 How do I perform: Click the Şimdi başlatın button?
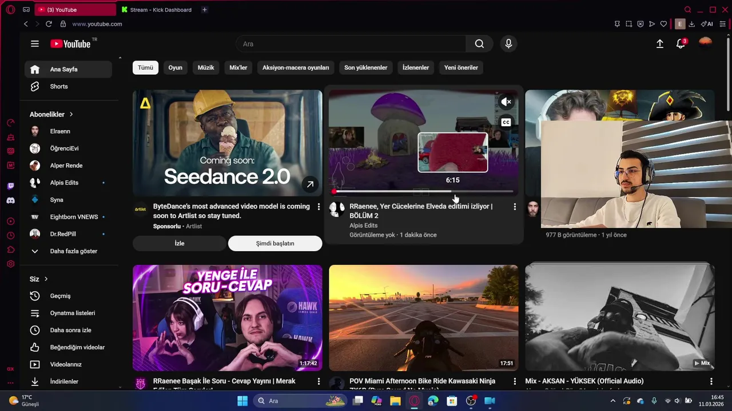275,243
